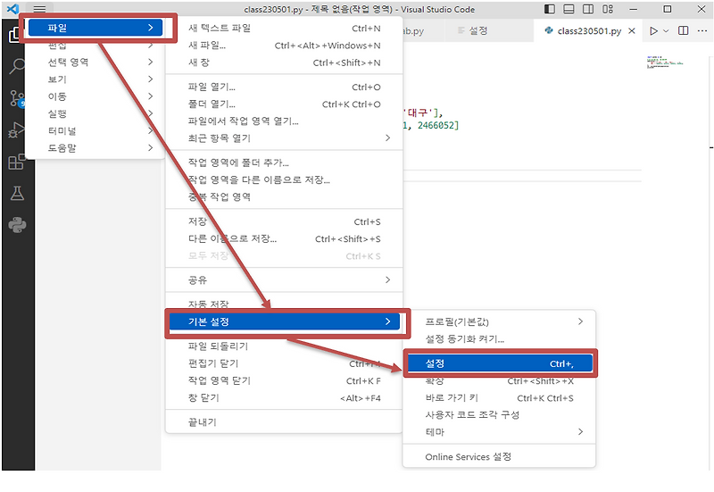Open Customize Layout icon in title bar
Viewport: 714px width, 492px height.
(608, 9)
